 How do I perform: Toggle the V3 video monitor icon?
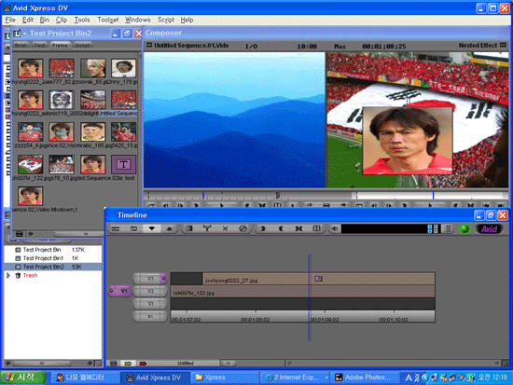coord(163,279)
